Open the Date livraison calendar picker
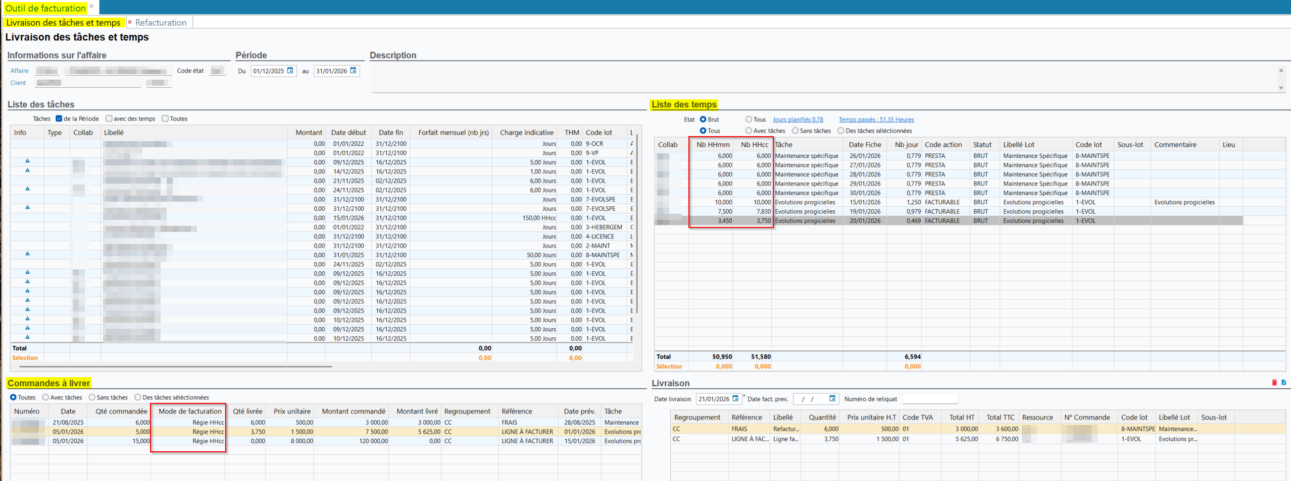The width and height of the screenshot is (1291, 481). (x=735, y=398)
